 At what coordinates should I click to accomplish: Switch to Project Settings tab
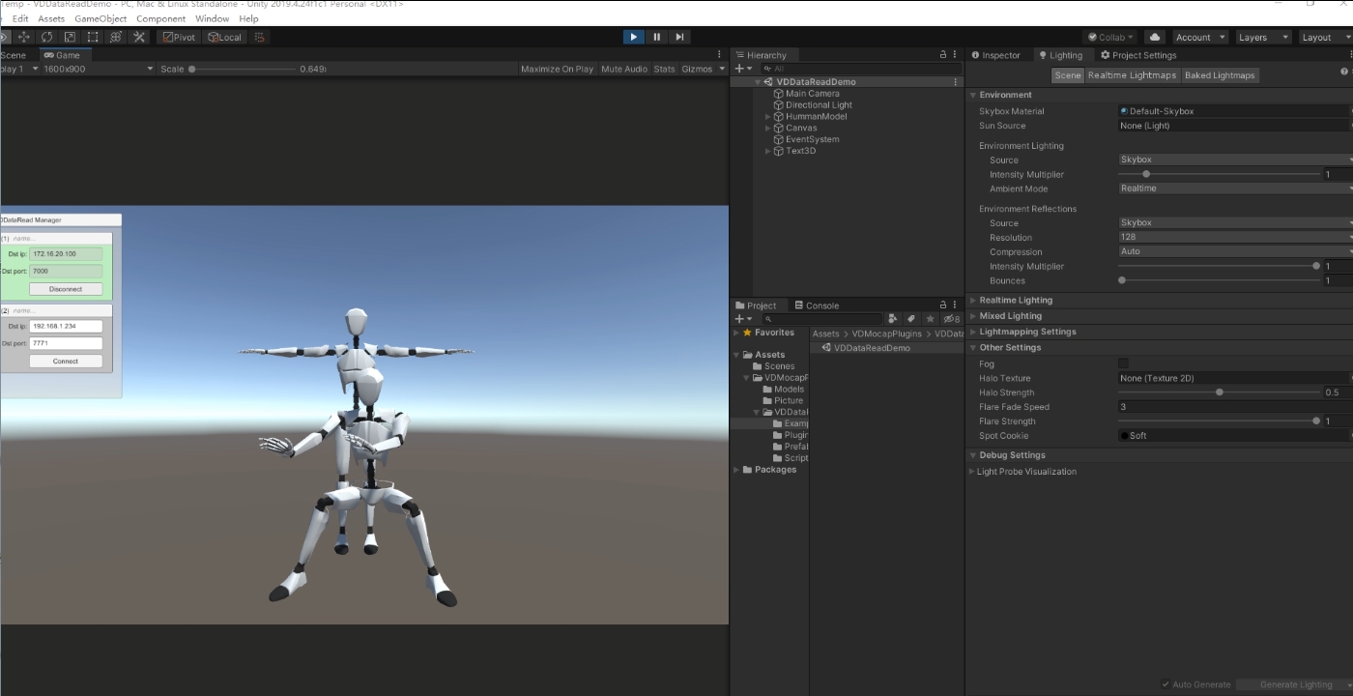(1138, 55)
